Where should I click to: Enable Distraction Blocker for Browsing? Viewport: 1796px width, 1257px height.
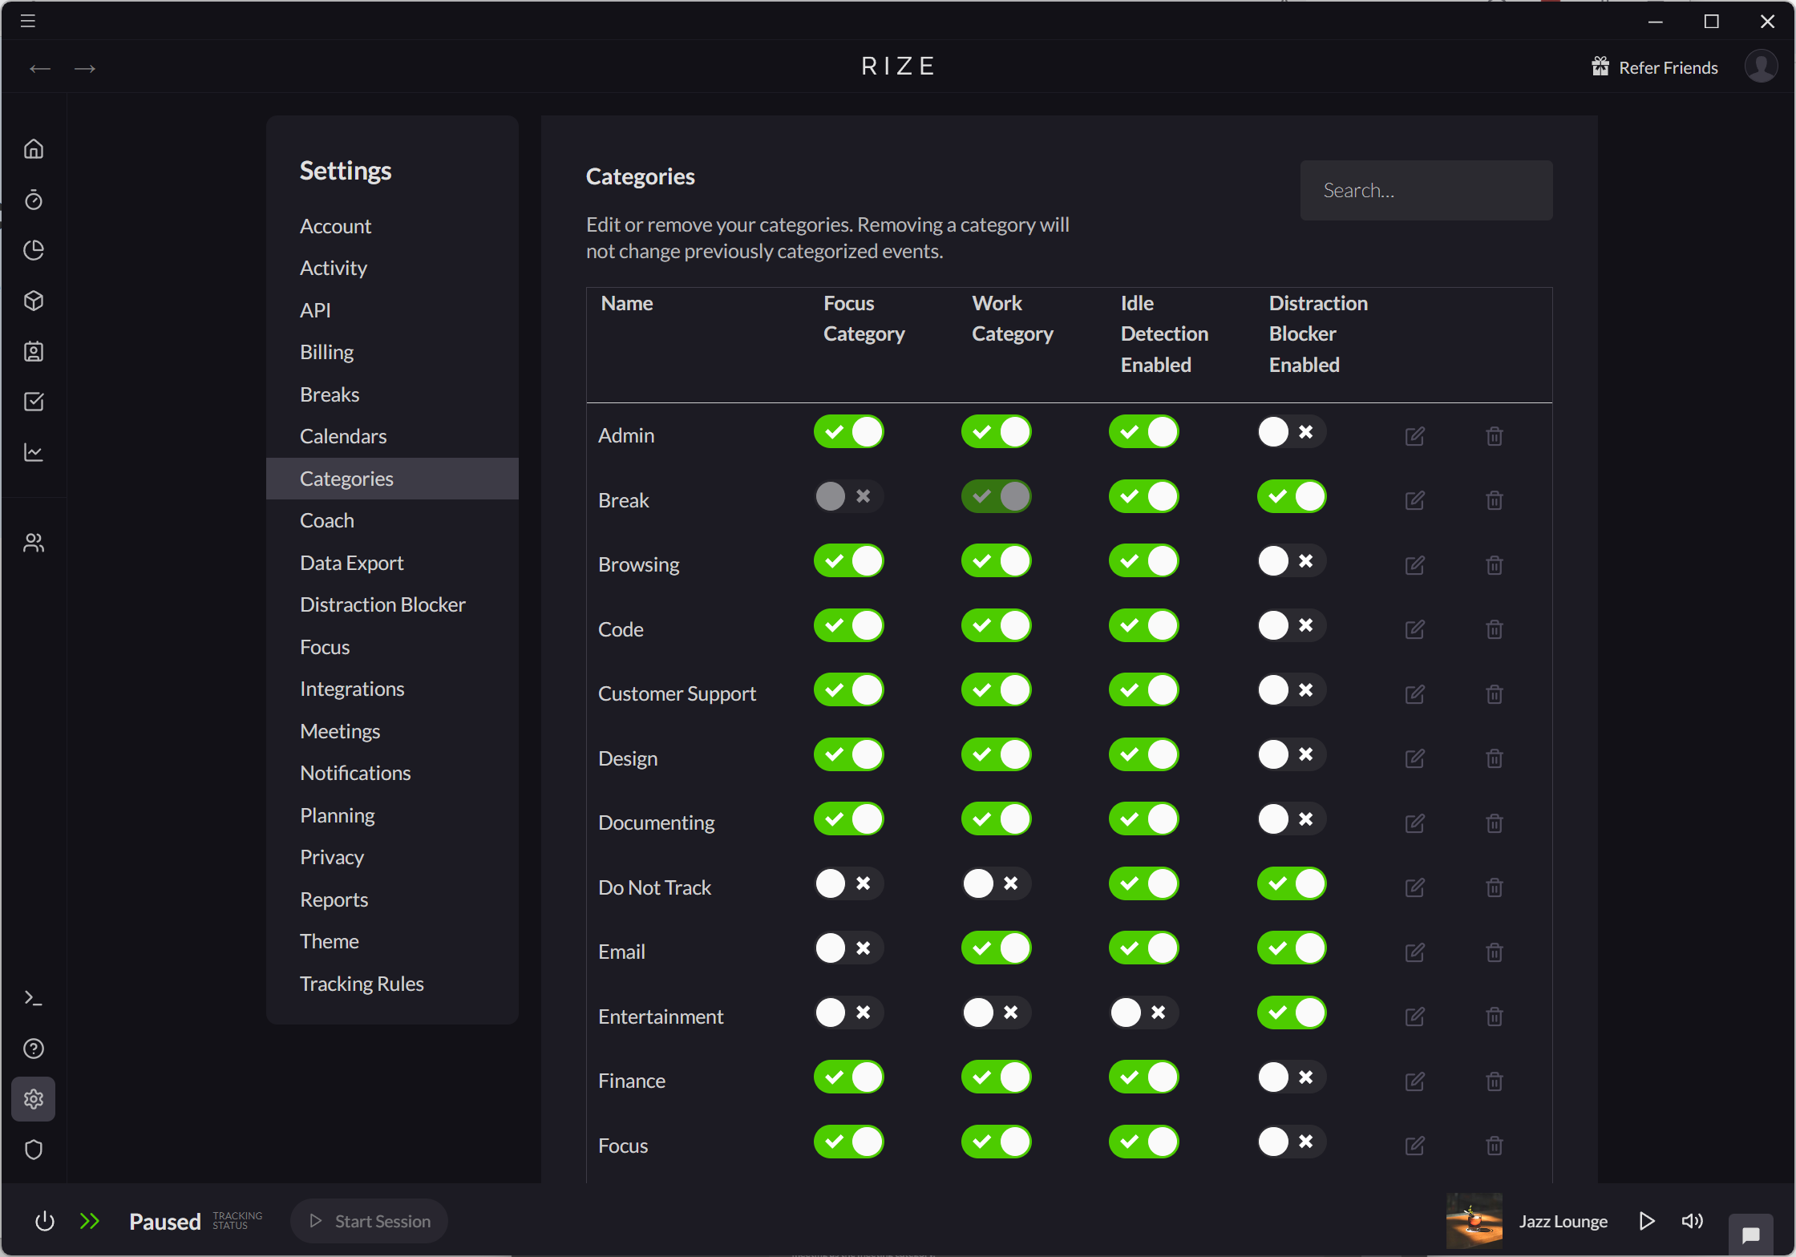click(1290, 560)
